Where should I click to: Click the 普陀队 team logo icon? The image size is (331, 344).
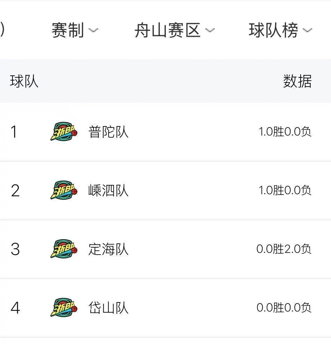64,131
